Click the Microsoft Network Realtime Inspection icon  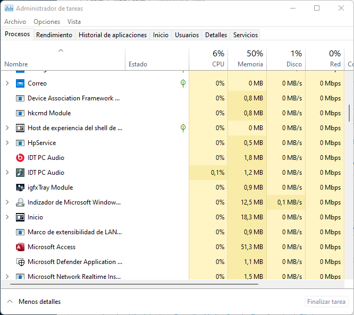[x=20, y=277]
